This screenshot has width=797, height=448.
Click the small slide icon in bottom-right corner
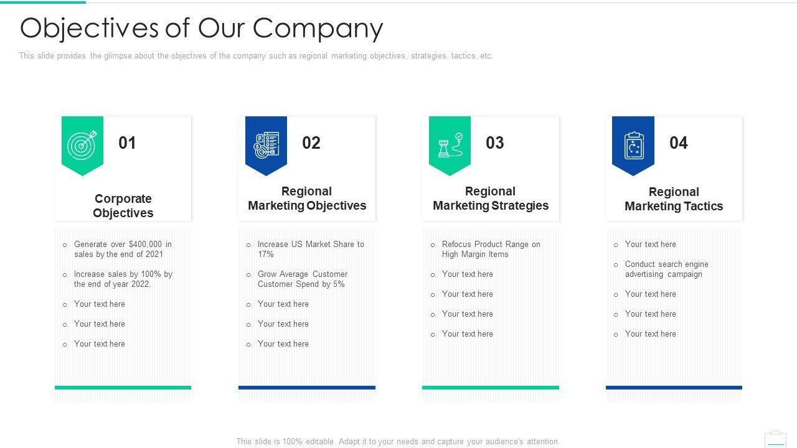click(x=775, y=438)
